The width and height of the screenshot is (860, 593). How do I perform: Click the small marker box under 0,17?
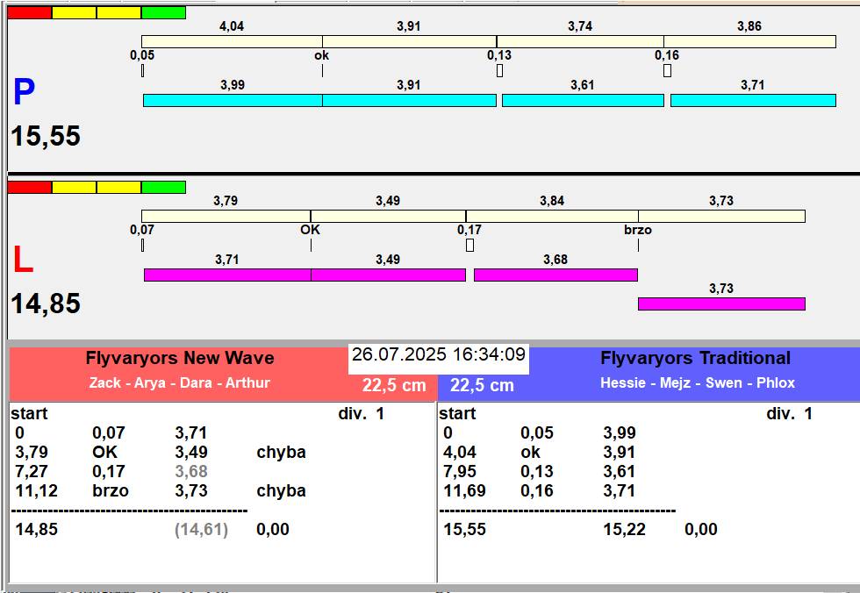(469, 246)
